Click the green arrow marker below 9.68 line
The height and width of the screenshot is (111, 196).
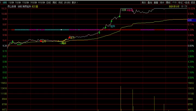(99, 33)
